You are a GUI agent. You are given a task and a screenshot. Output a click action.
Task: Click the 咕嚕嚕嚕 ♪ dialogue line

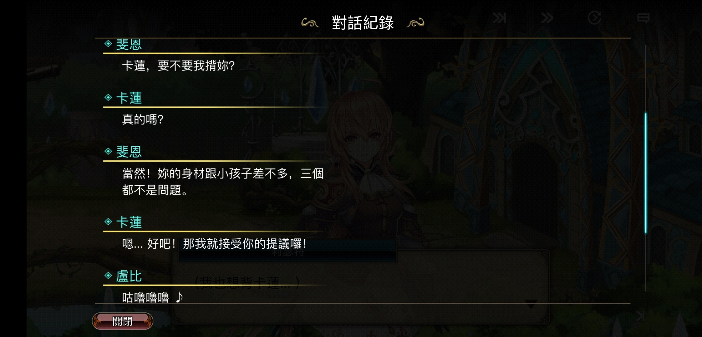(x=153, y=297)
